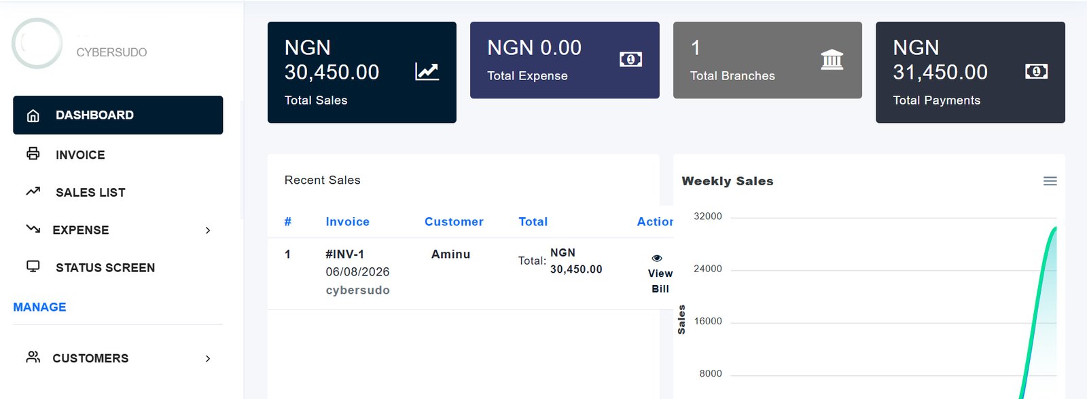This screenshot has width=1087, height=399.
Task: Click the Dashboard home icon
Action: coord(33,115)
